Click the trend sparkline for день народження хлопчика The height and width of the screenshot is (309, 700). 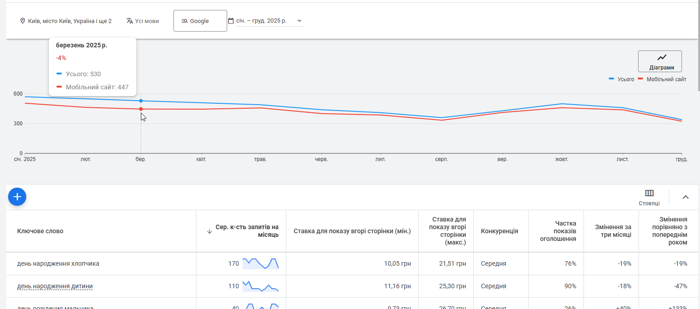coord(260,263)
